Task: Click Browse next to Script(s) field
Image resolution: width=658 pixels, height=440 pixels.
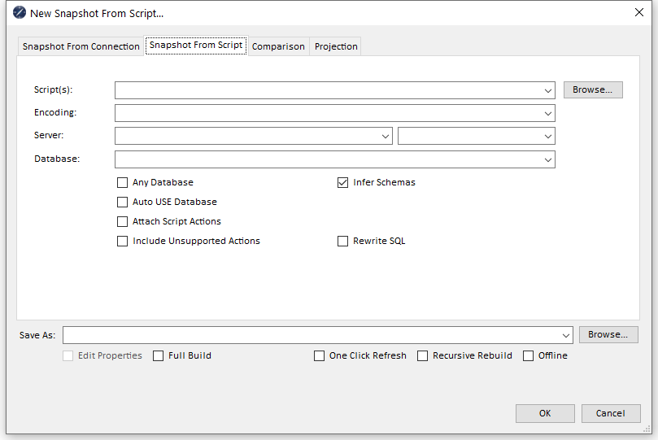Action: pos(592,90)
